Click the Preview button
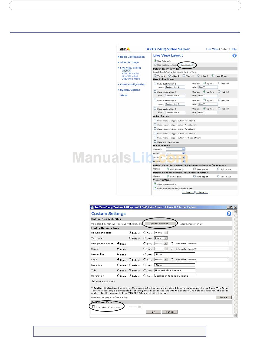 pyautogui.click(x=224, y=297)
